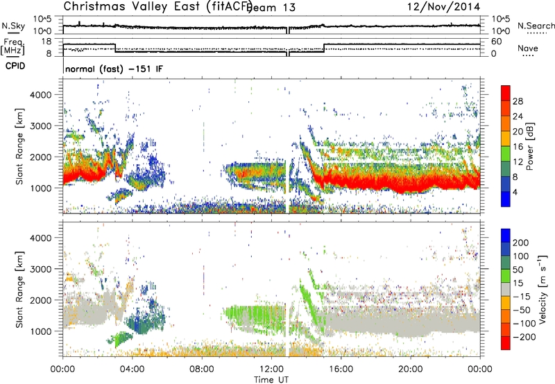555x384 pixels.
Task: Click the '28' tick on the power scale
Action: tap(518, 101)
